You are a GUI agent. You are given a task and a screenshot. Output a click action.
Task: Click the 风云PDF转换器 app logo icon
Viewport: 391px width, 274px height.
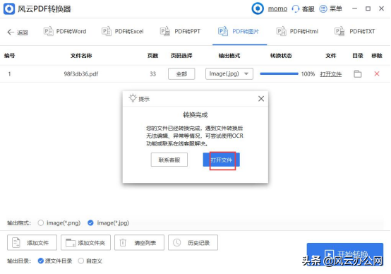pyautogui.click(x=9, y=9)
